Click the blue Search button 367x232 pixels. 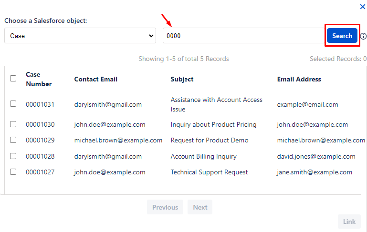(342, 36)
